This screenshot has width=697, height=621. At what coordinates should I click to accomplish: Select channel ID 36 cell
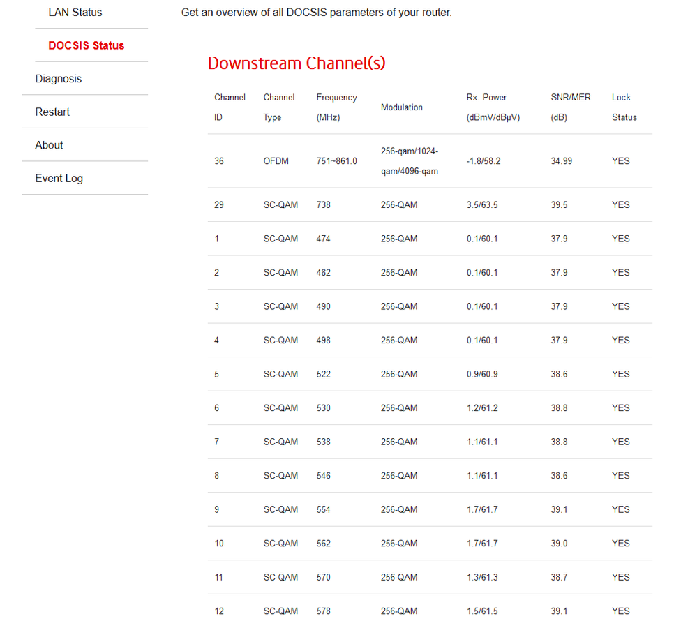tap(218, 161)
